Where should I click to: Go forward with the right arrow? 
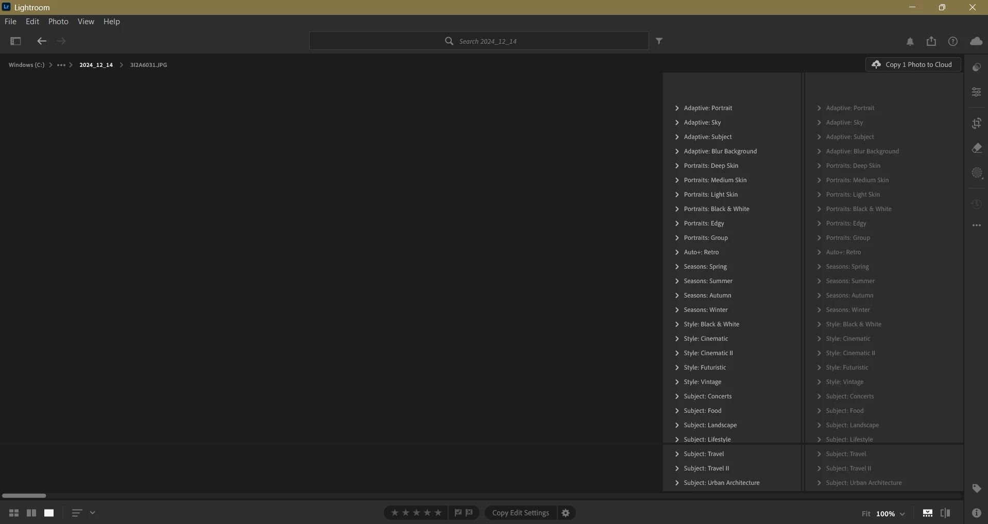(x=61, y=41)
